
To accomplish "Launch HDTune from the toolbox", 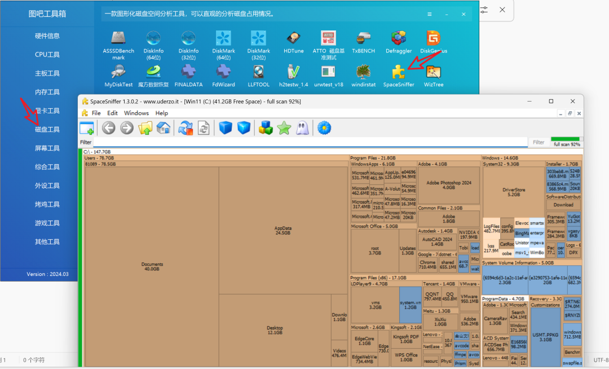I will 294,42.
